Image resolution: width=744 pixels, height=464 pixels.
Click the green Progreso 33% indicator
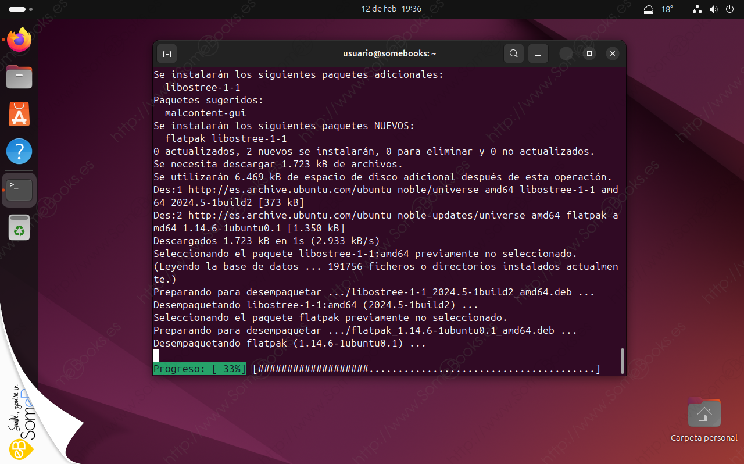click(199, 369)
